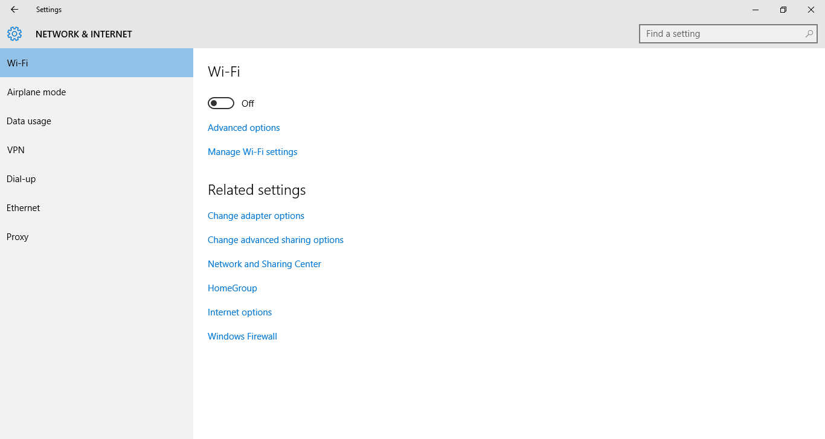
Task: Go to Dial-up settings
Action: coord(97,178)
